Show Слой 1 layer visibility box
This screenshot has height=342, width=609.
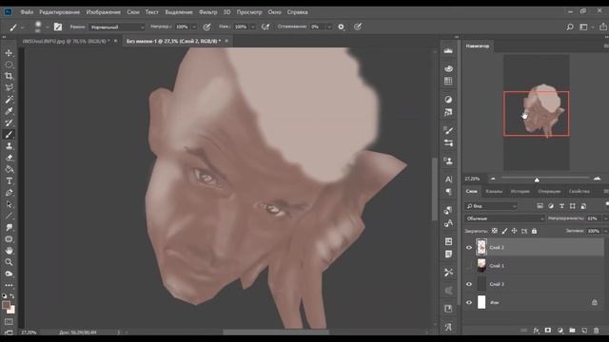(469, 266)
